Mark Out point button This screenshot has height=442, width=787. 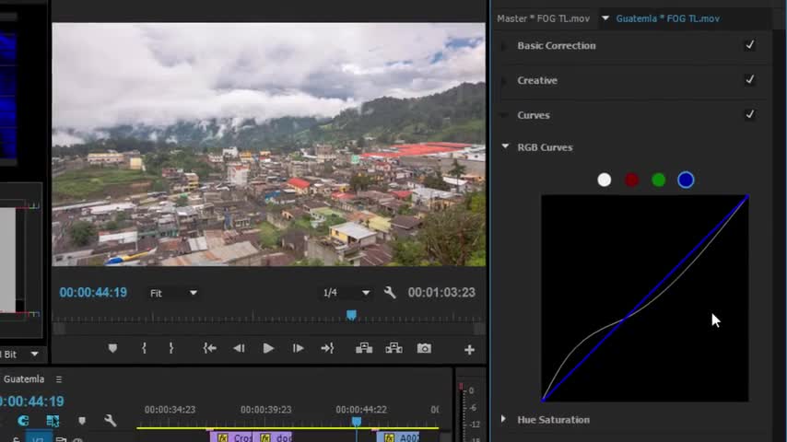click(171, 348)
